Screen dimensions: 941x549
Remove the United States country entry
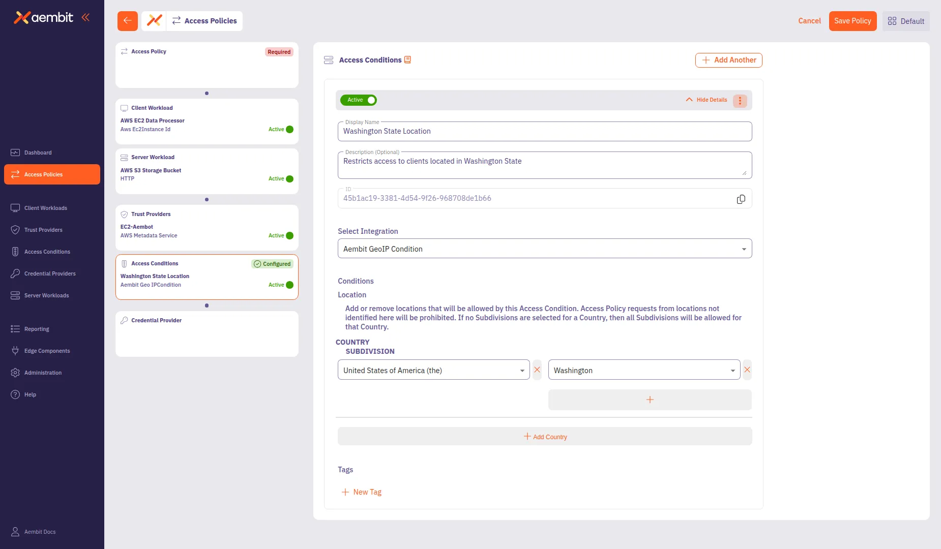coord(537,370)
